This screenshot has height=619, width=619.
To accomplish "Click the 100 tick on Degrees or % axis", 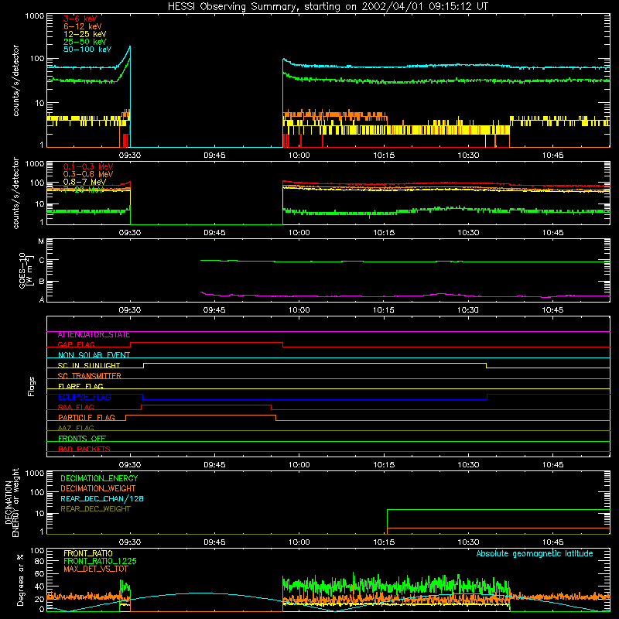I will 37,551.
